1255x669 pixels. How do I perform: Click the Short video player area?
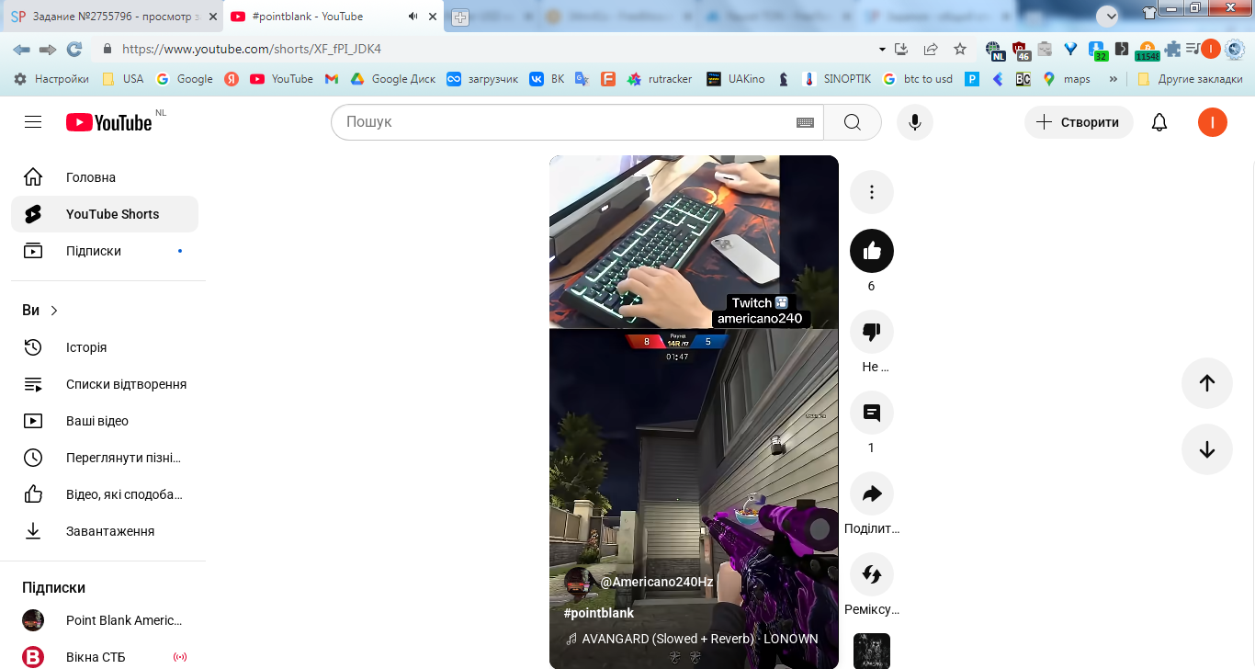[x=694, y=412]
